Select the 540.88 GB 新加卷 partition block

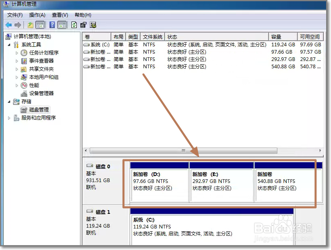[289, 183]
